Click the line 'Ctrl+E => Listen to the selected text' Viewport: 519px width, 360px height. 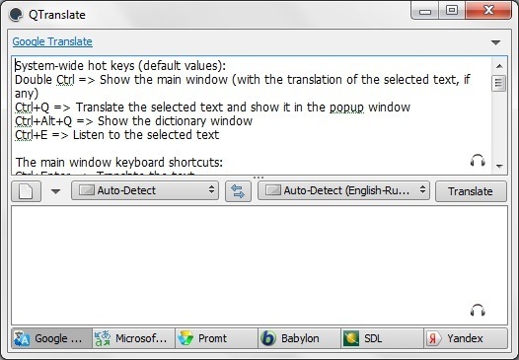(116, 135)
